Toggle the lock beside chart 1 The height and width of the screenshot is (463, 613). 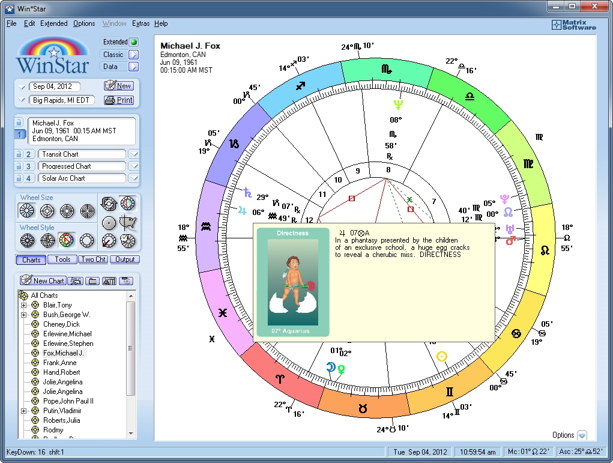(x=19, y=122)
